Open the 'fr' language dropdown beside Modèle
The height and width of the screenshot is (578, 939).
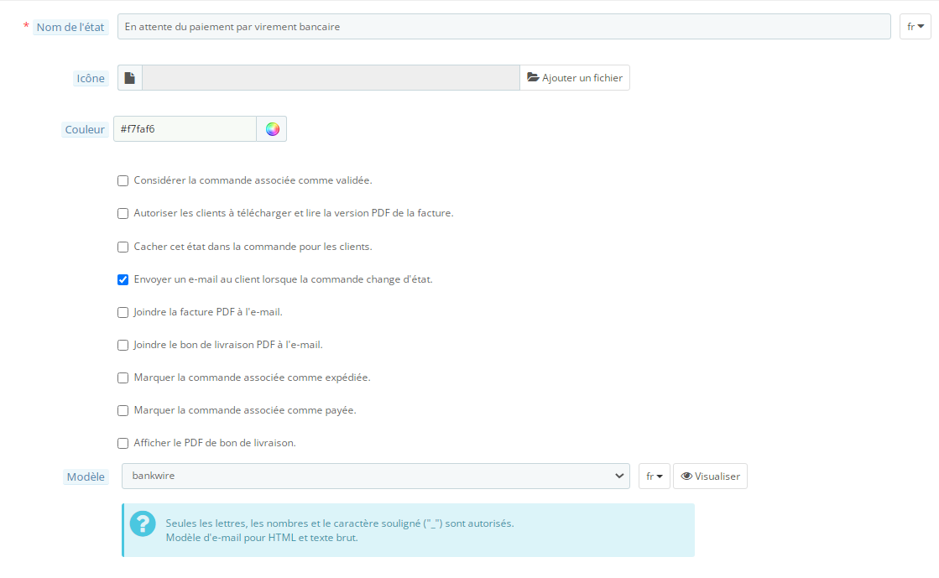click(x=654, y=476)
